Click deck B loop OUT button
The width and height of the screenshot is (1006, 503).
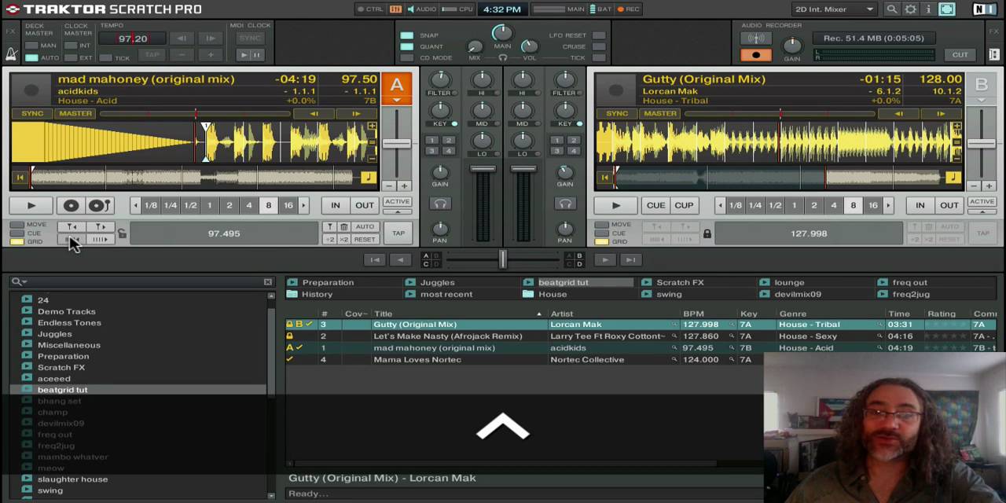click(x=949, y=206)
